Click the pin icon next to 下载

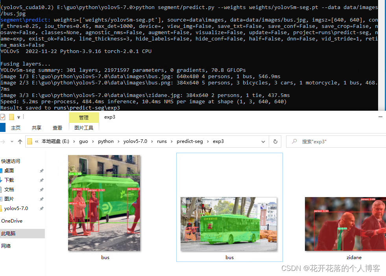42,180
